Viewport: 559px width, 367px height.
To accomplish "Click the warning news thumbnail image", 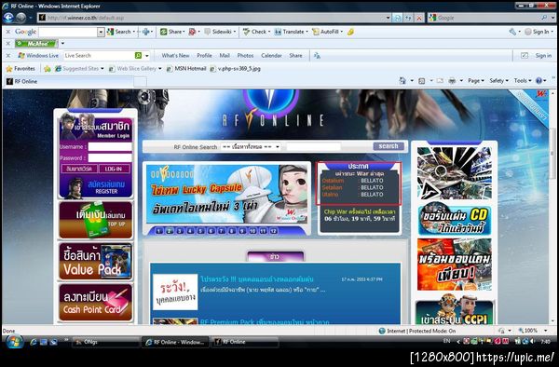I will coord(175,292).
